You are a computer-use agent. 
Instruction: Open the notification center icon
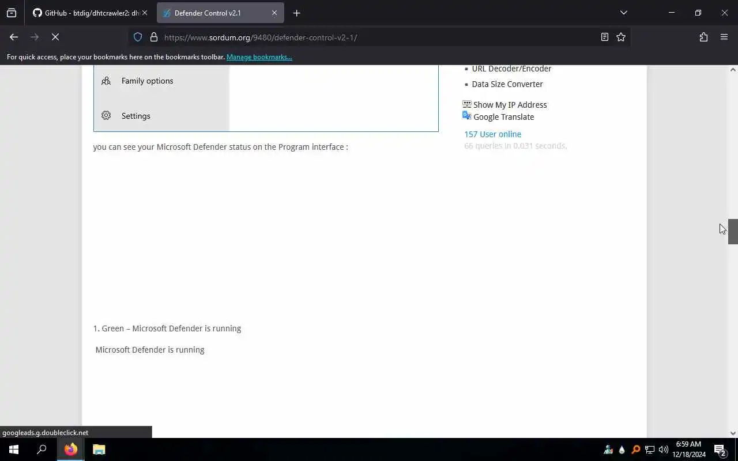pos(720,449)
